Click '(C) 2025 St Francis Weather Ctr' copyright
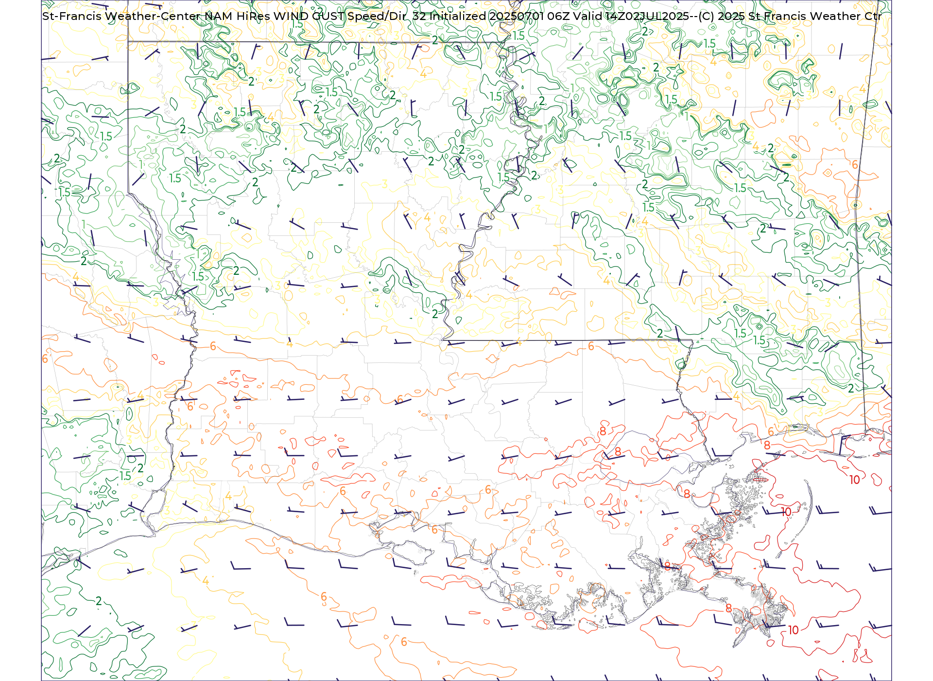The height and width of the screenshot is (681, 933). [x=790, y=16]
